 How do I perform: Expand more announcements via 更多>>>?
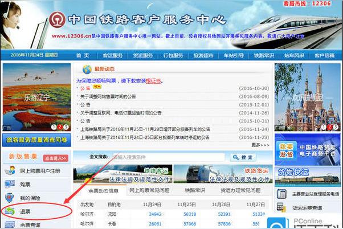pos(260,145)
